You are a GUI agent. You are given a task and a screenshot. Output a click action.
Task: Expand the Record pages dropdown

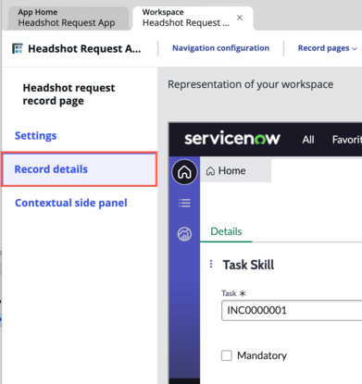pos(327,48)
